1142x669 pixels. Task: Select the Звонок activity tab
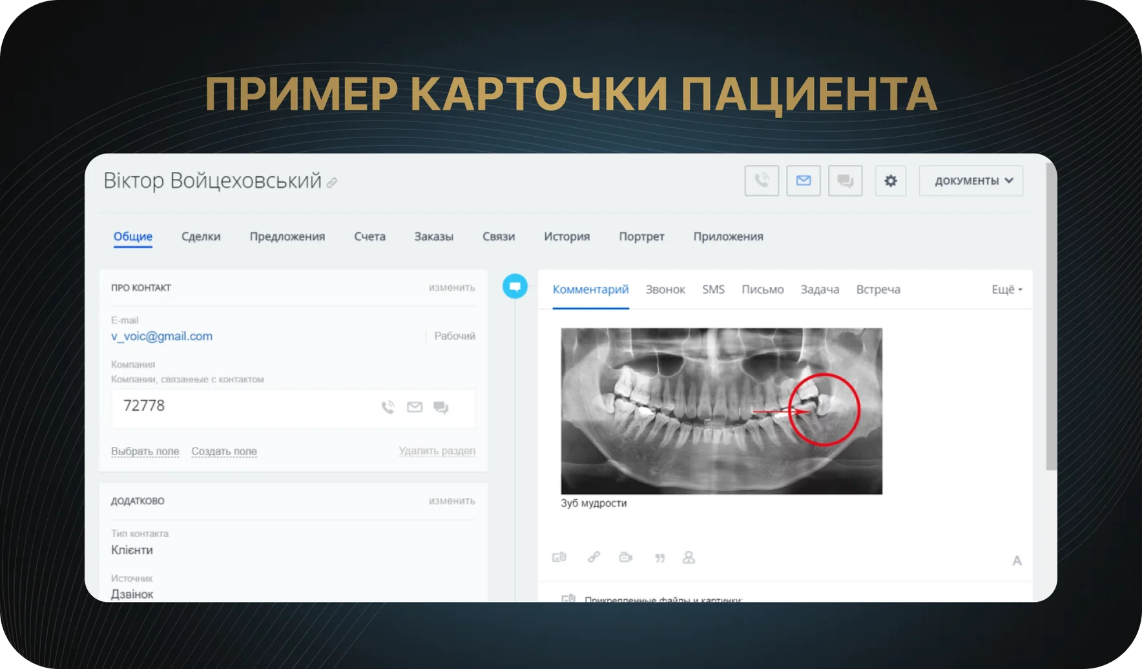click(x=665, y=289)
